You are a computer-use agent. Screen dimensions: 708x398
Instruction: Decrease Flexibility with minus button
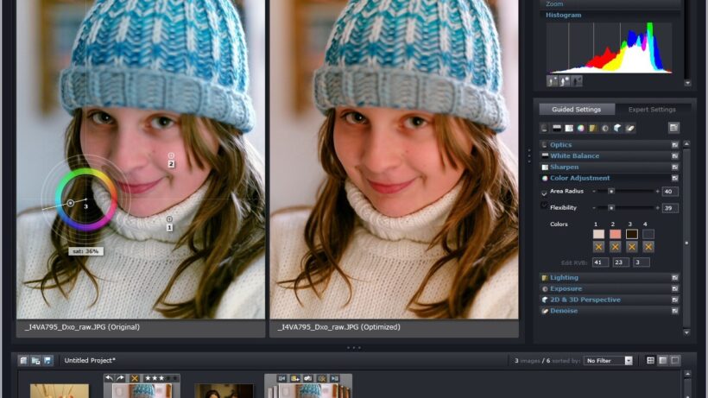click(x=594, y=207)
